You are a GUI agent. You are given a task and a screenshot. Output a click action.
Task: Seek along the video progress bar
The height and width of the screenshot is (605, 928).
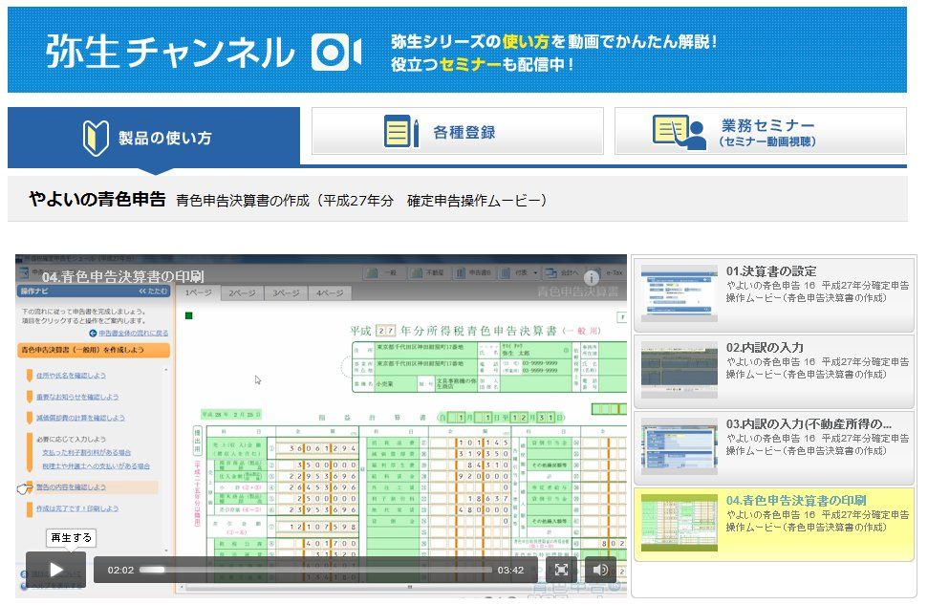tap(315, 570)
